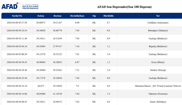Viewport: 182px width, 105px height.
Task: Click depth value 6.99
Action: tap(77, 23)
